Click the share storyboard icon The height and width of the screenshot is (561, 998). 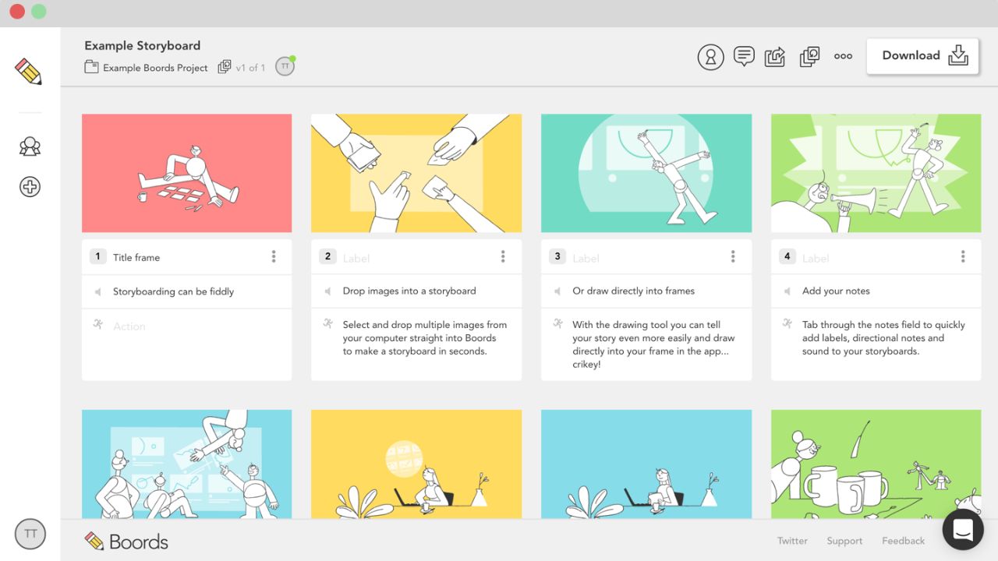[x=775, y=56]
